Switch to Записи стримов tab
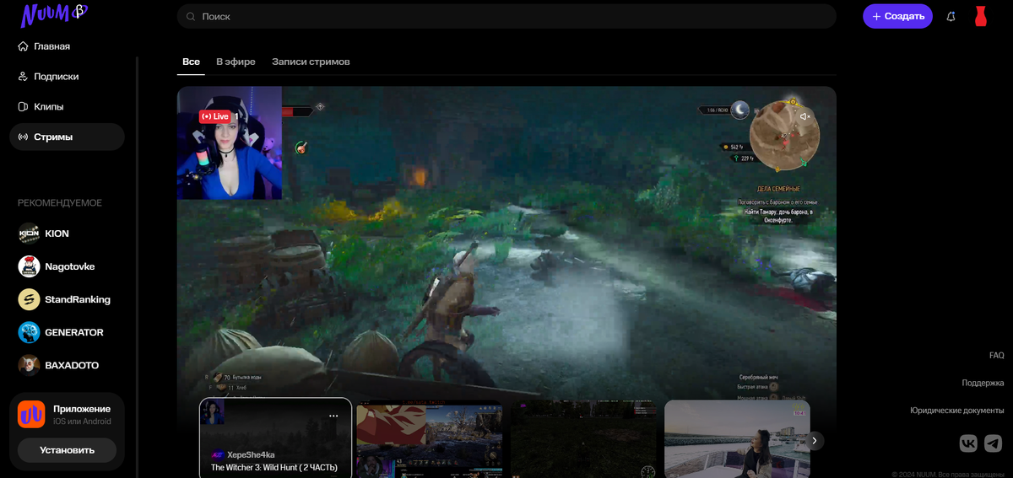1013x478 pixels. click(x=311, y=62)
